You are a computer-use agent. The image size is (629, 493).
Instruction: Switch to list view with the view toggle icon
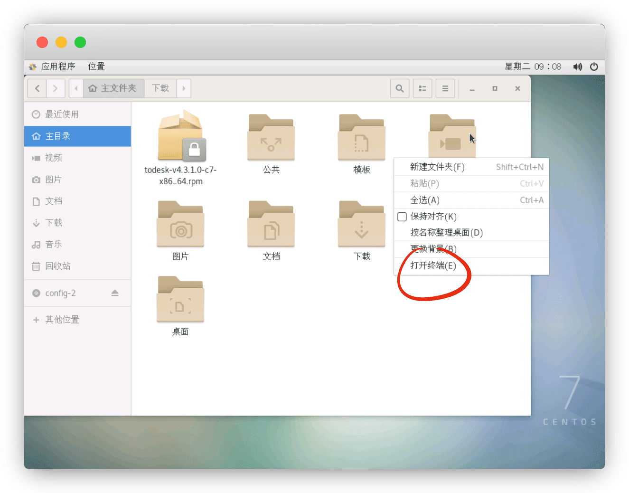coord(422,88)
